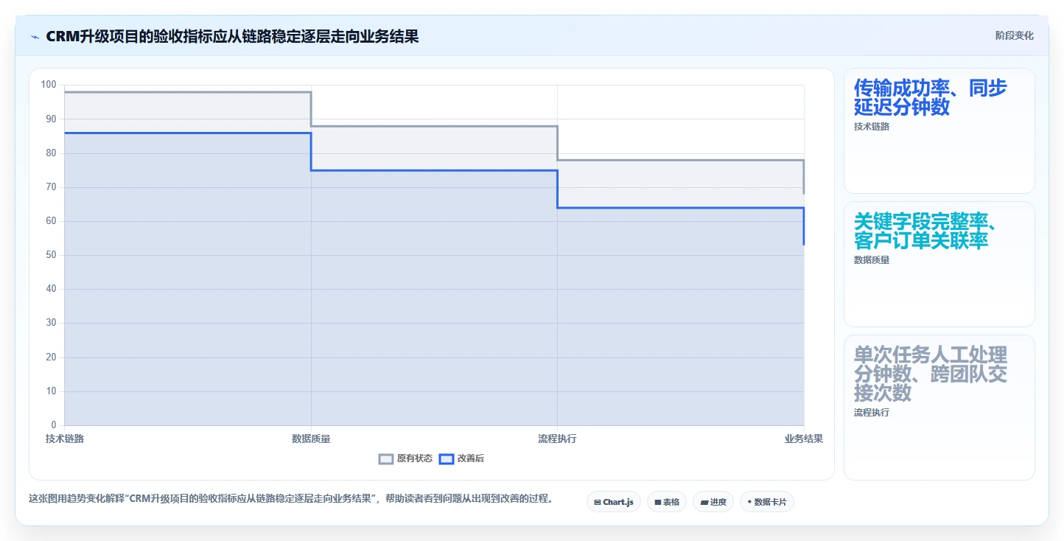The width and height of the screenshot is (1064, 541).
Task: Click the 70 y-axis value
Action: point(51,187)
